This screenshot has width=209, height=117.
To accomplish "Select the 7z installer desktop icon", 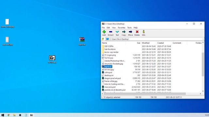I will click(x=52, y=59).
